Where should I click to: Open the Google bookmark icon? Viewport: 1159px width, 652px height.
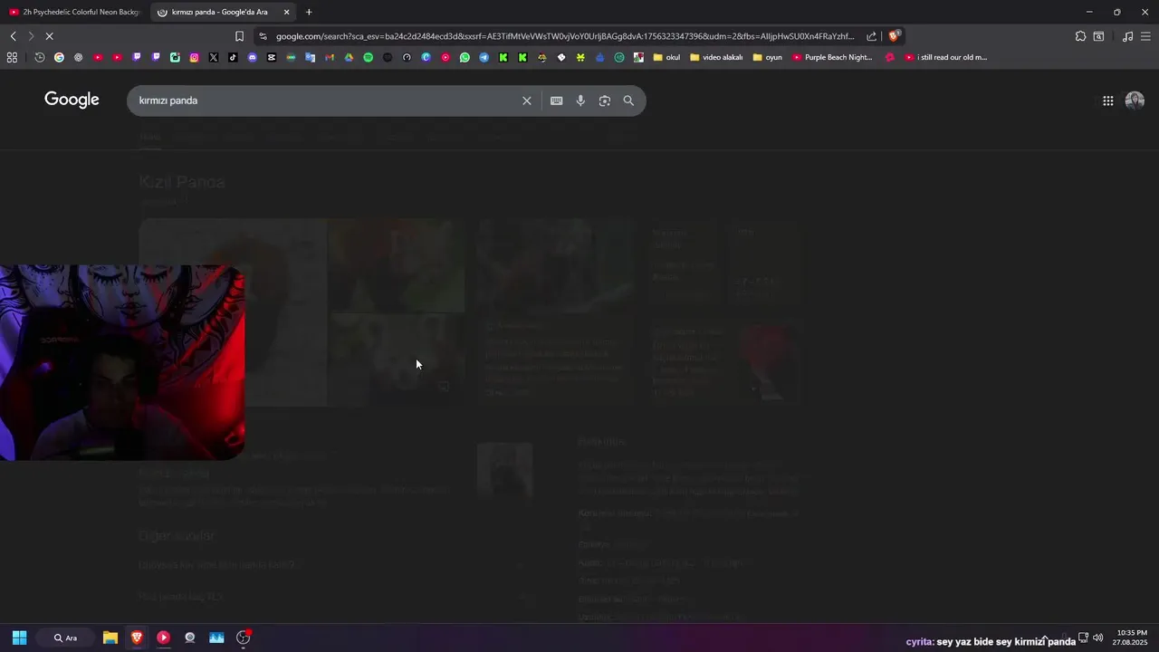point(59,57)
